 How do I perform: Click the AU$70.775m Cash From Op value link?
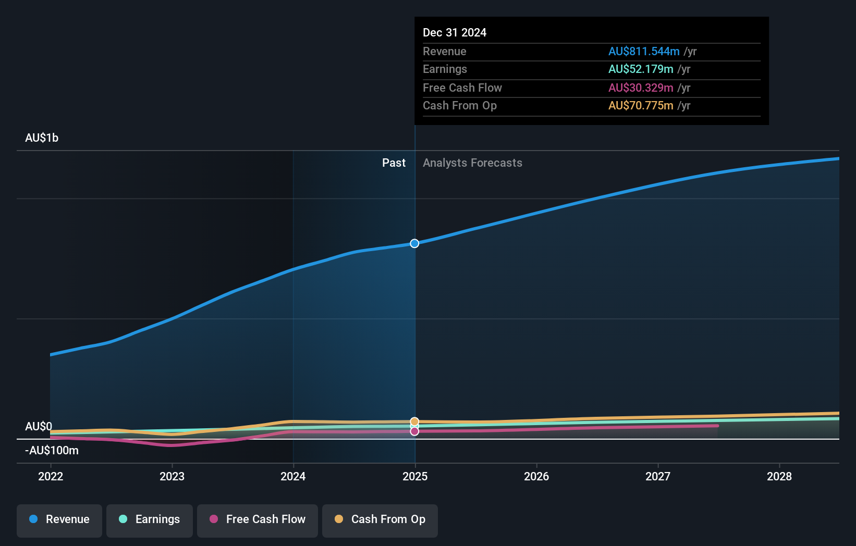tap(641, 105)
